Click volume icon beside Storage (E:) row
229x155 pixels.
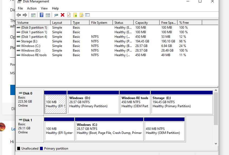click(x=18, y=41)
